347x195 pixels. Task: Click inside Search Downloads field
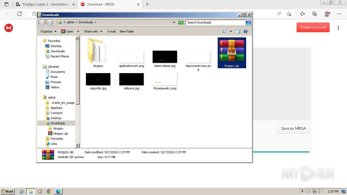(x=216, y=22)
